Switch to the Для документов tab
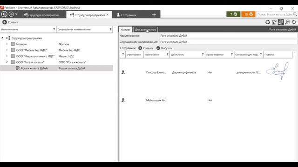This screenshot has width=298, height=167. (x=145, y=30)
